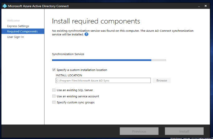Tick Specify custom sync groups checkbox

coord(54,102)
